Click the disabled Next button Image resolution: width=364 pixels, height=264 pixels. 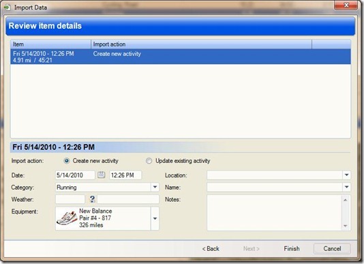point(251,249)
